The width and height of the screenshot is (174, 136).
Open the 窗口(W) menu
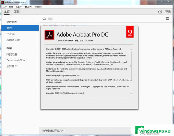[x=28, y=7]
